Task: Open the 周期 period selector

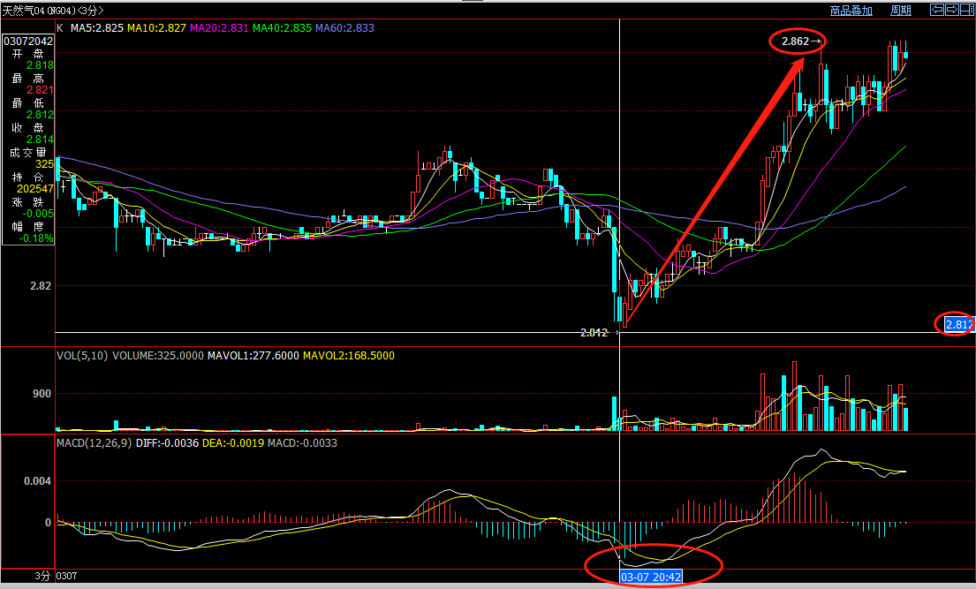Action: tap(900, 11)
